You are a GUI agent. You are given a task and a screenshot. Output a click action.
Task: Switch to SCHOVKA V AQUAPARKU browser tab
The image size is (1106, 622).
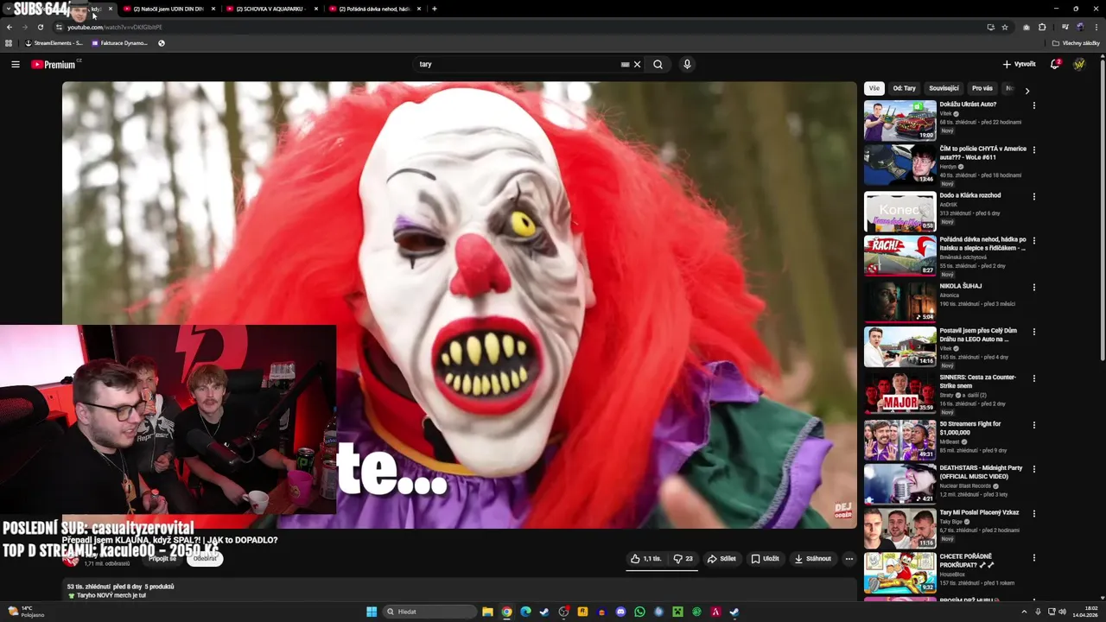point(270,9)
